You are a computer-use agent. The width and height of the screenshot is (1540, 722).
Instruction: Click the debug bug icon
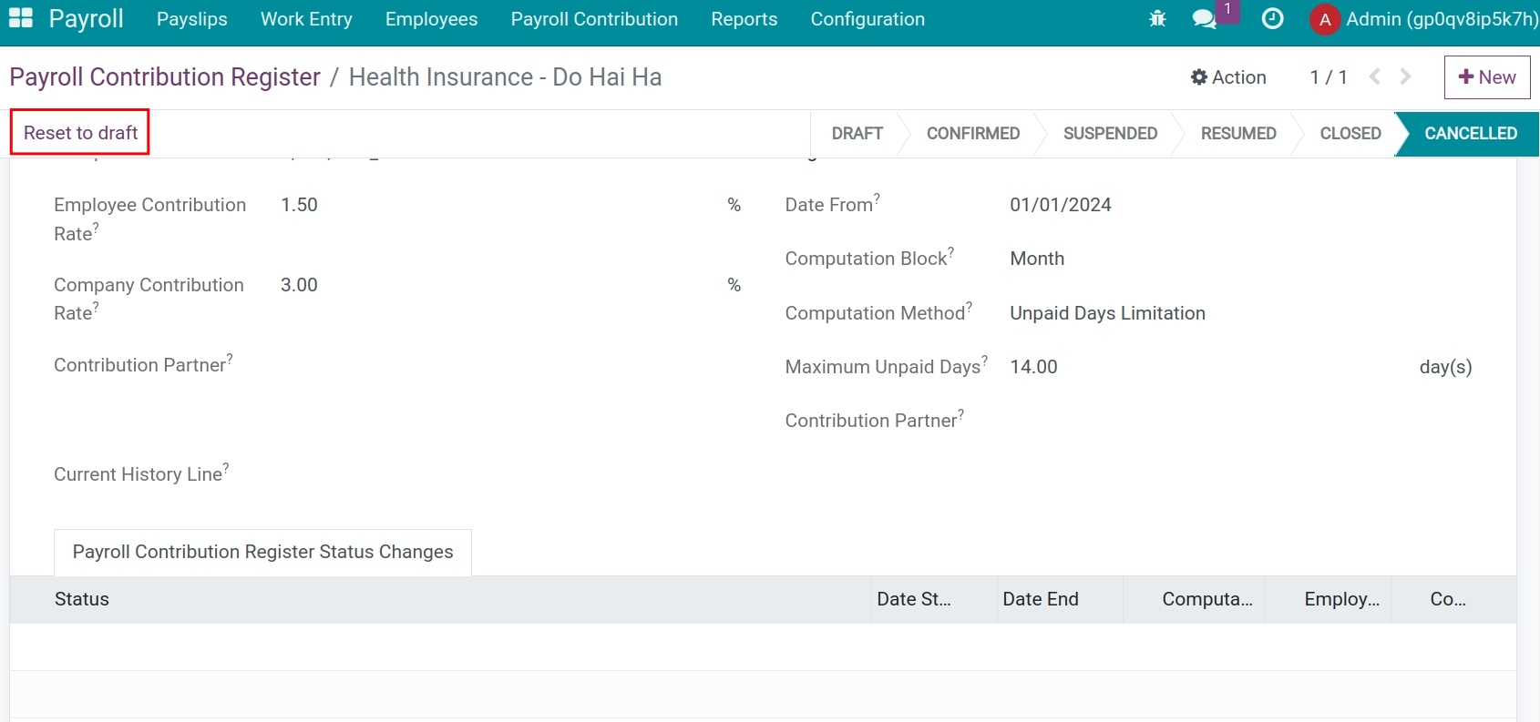tap(1157, 19)
